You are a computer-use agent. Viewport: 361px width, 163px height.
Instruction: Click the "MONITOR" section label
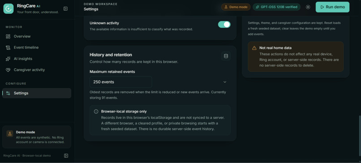click(x=14, y=27)
